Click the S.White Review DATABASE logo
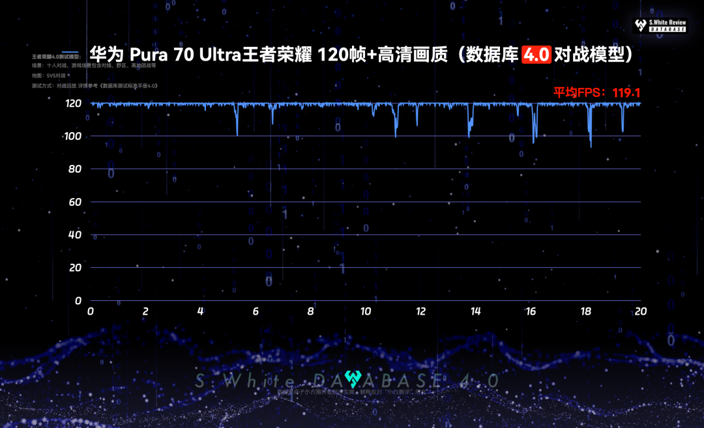Viewport: 704px width, 428px height. tap(661, 25)
